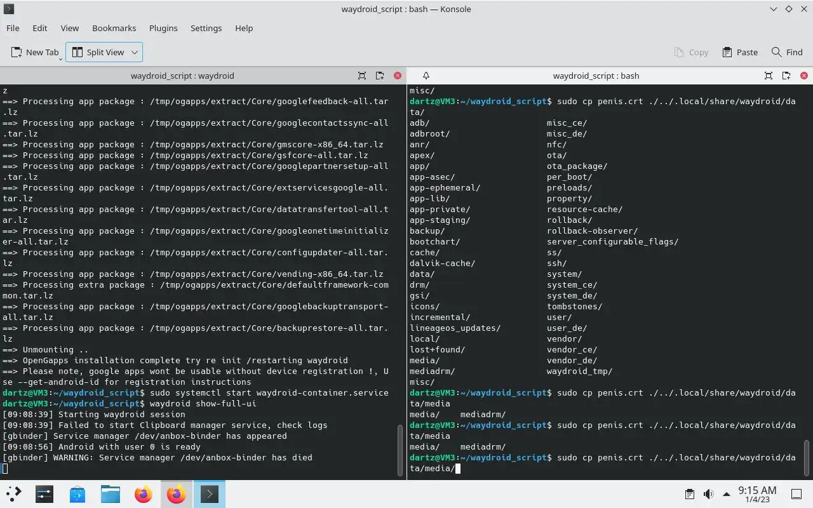This screenshot has height=508, width=813.
Task: Maximize the waydroid terminal pane
Action: click(x=362, y=76)
